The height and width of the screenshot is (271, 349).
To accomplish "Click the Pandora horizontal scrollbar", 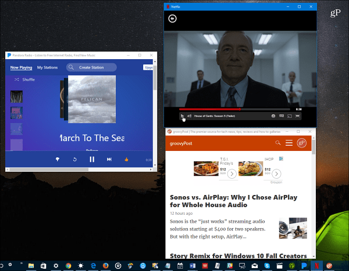I will pos(49,169).
